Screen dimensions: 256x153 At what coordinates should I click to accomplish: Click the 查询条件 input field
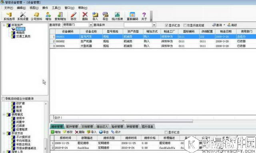(x=138, y=25)
